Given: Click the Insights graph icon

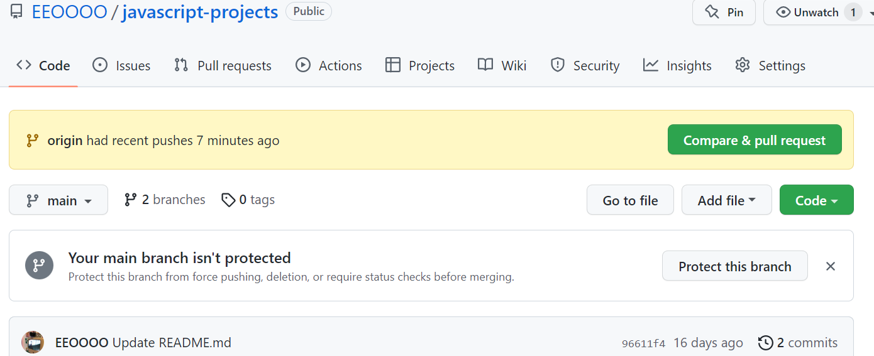Looking at the screenshot, I should [651, 65].
